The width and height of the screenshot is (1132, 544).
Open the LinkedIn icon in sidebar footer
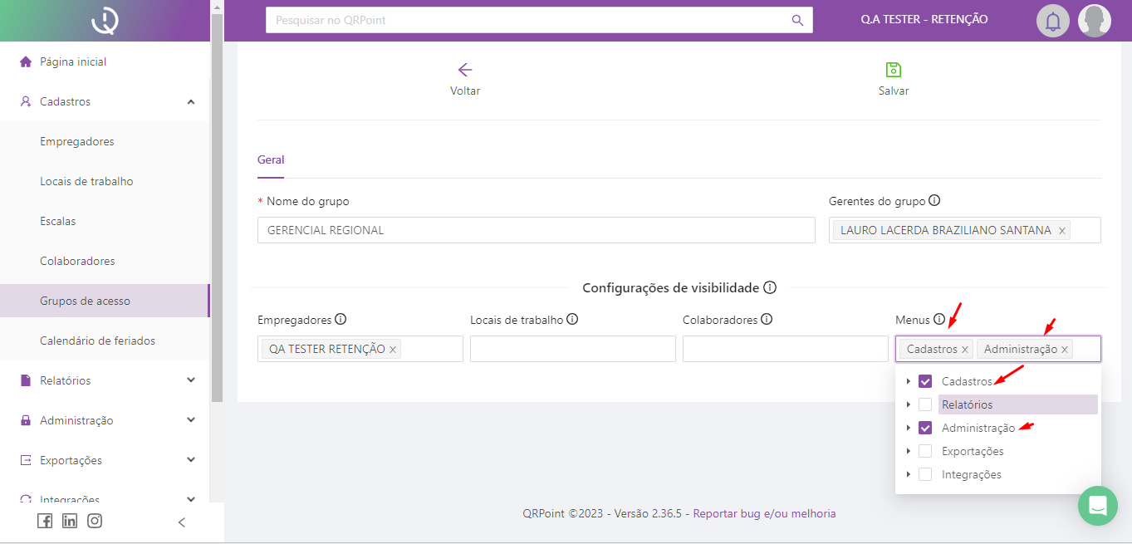click(70, 521)
